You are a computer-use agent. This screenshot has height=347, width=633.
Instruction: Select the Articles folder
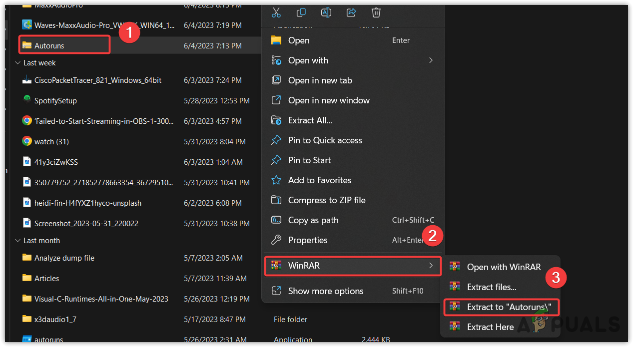pyautogui.click(x=46, y=279)
